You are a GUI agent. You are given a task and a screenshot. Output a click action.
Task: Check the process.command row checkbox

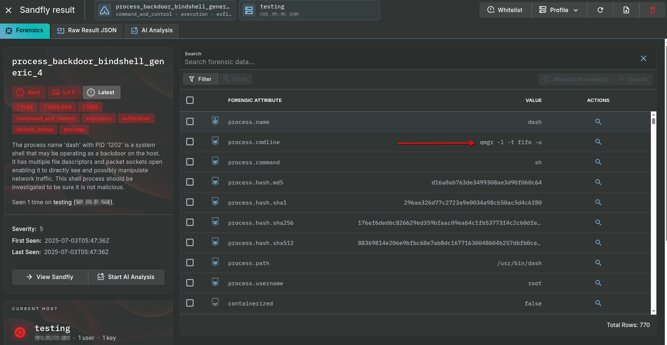click(190, 162)
